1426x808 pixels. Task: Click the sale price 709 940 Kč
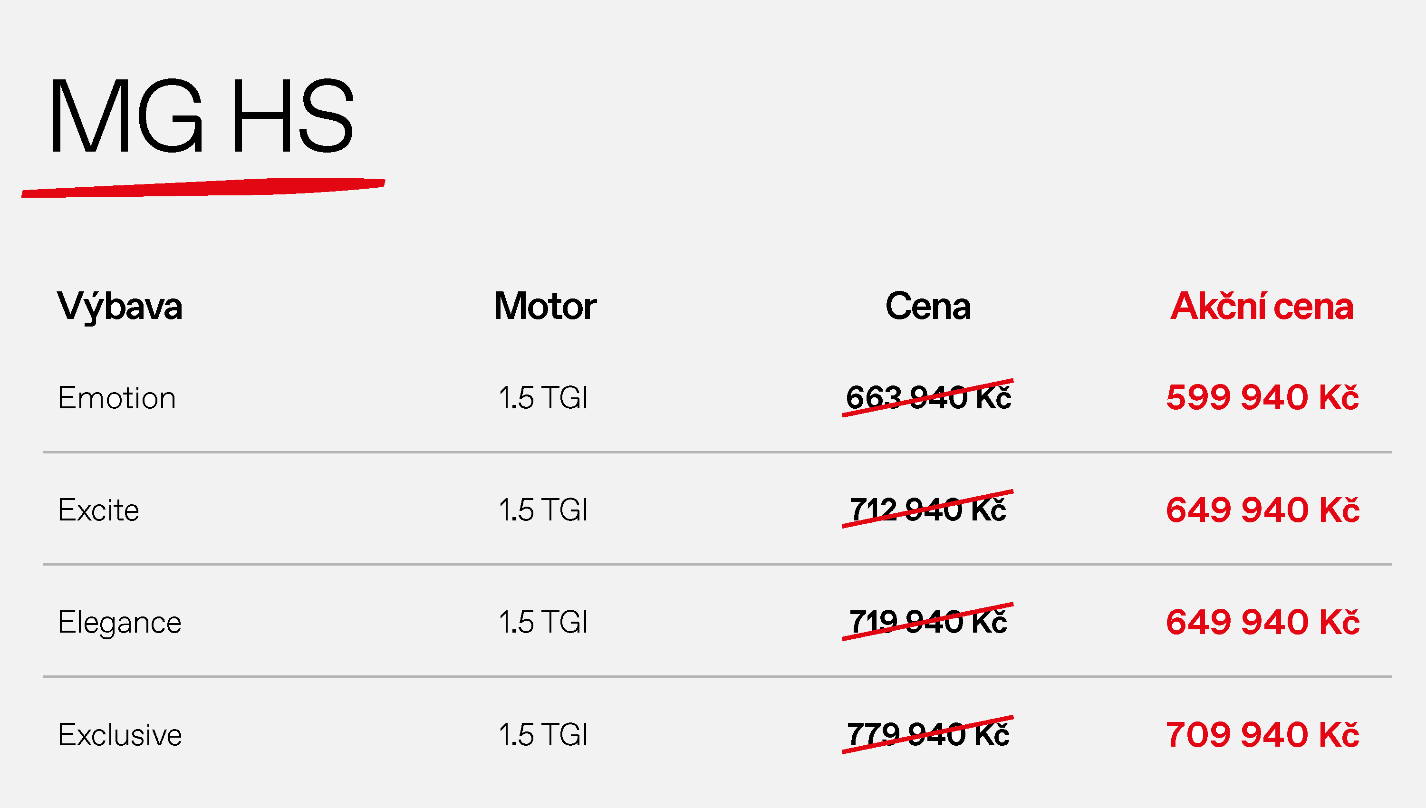click(1262, 734)
